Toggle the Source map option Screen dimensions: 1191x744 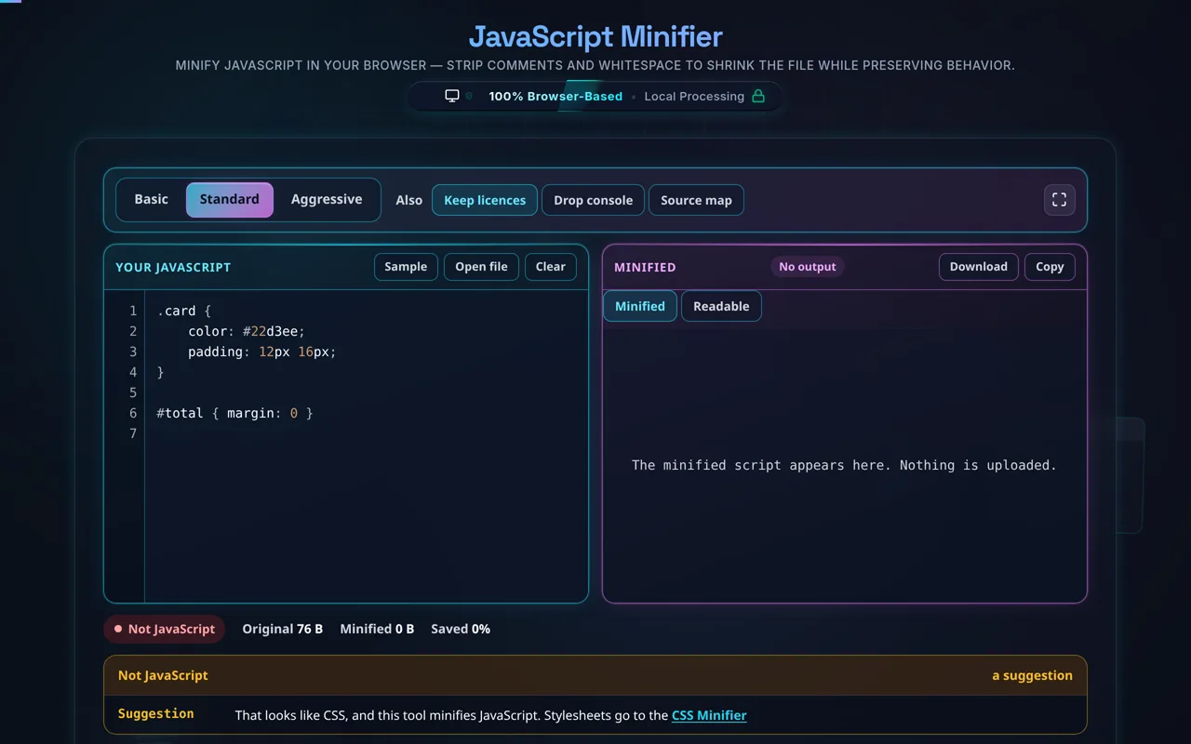[x=696, y=200]
